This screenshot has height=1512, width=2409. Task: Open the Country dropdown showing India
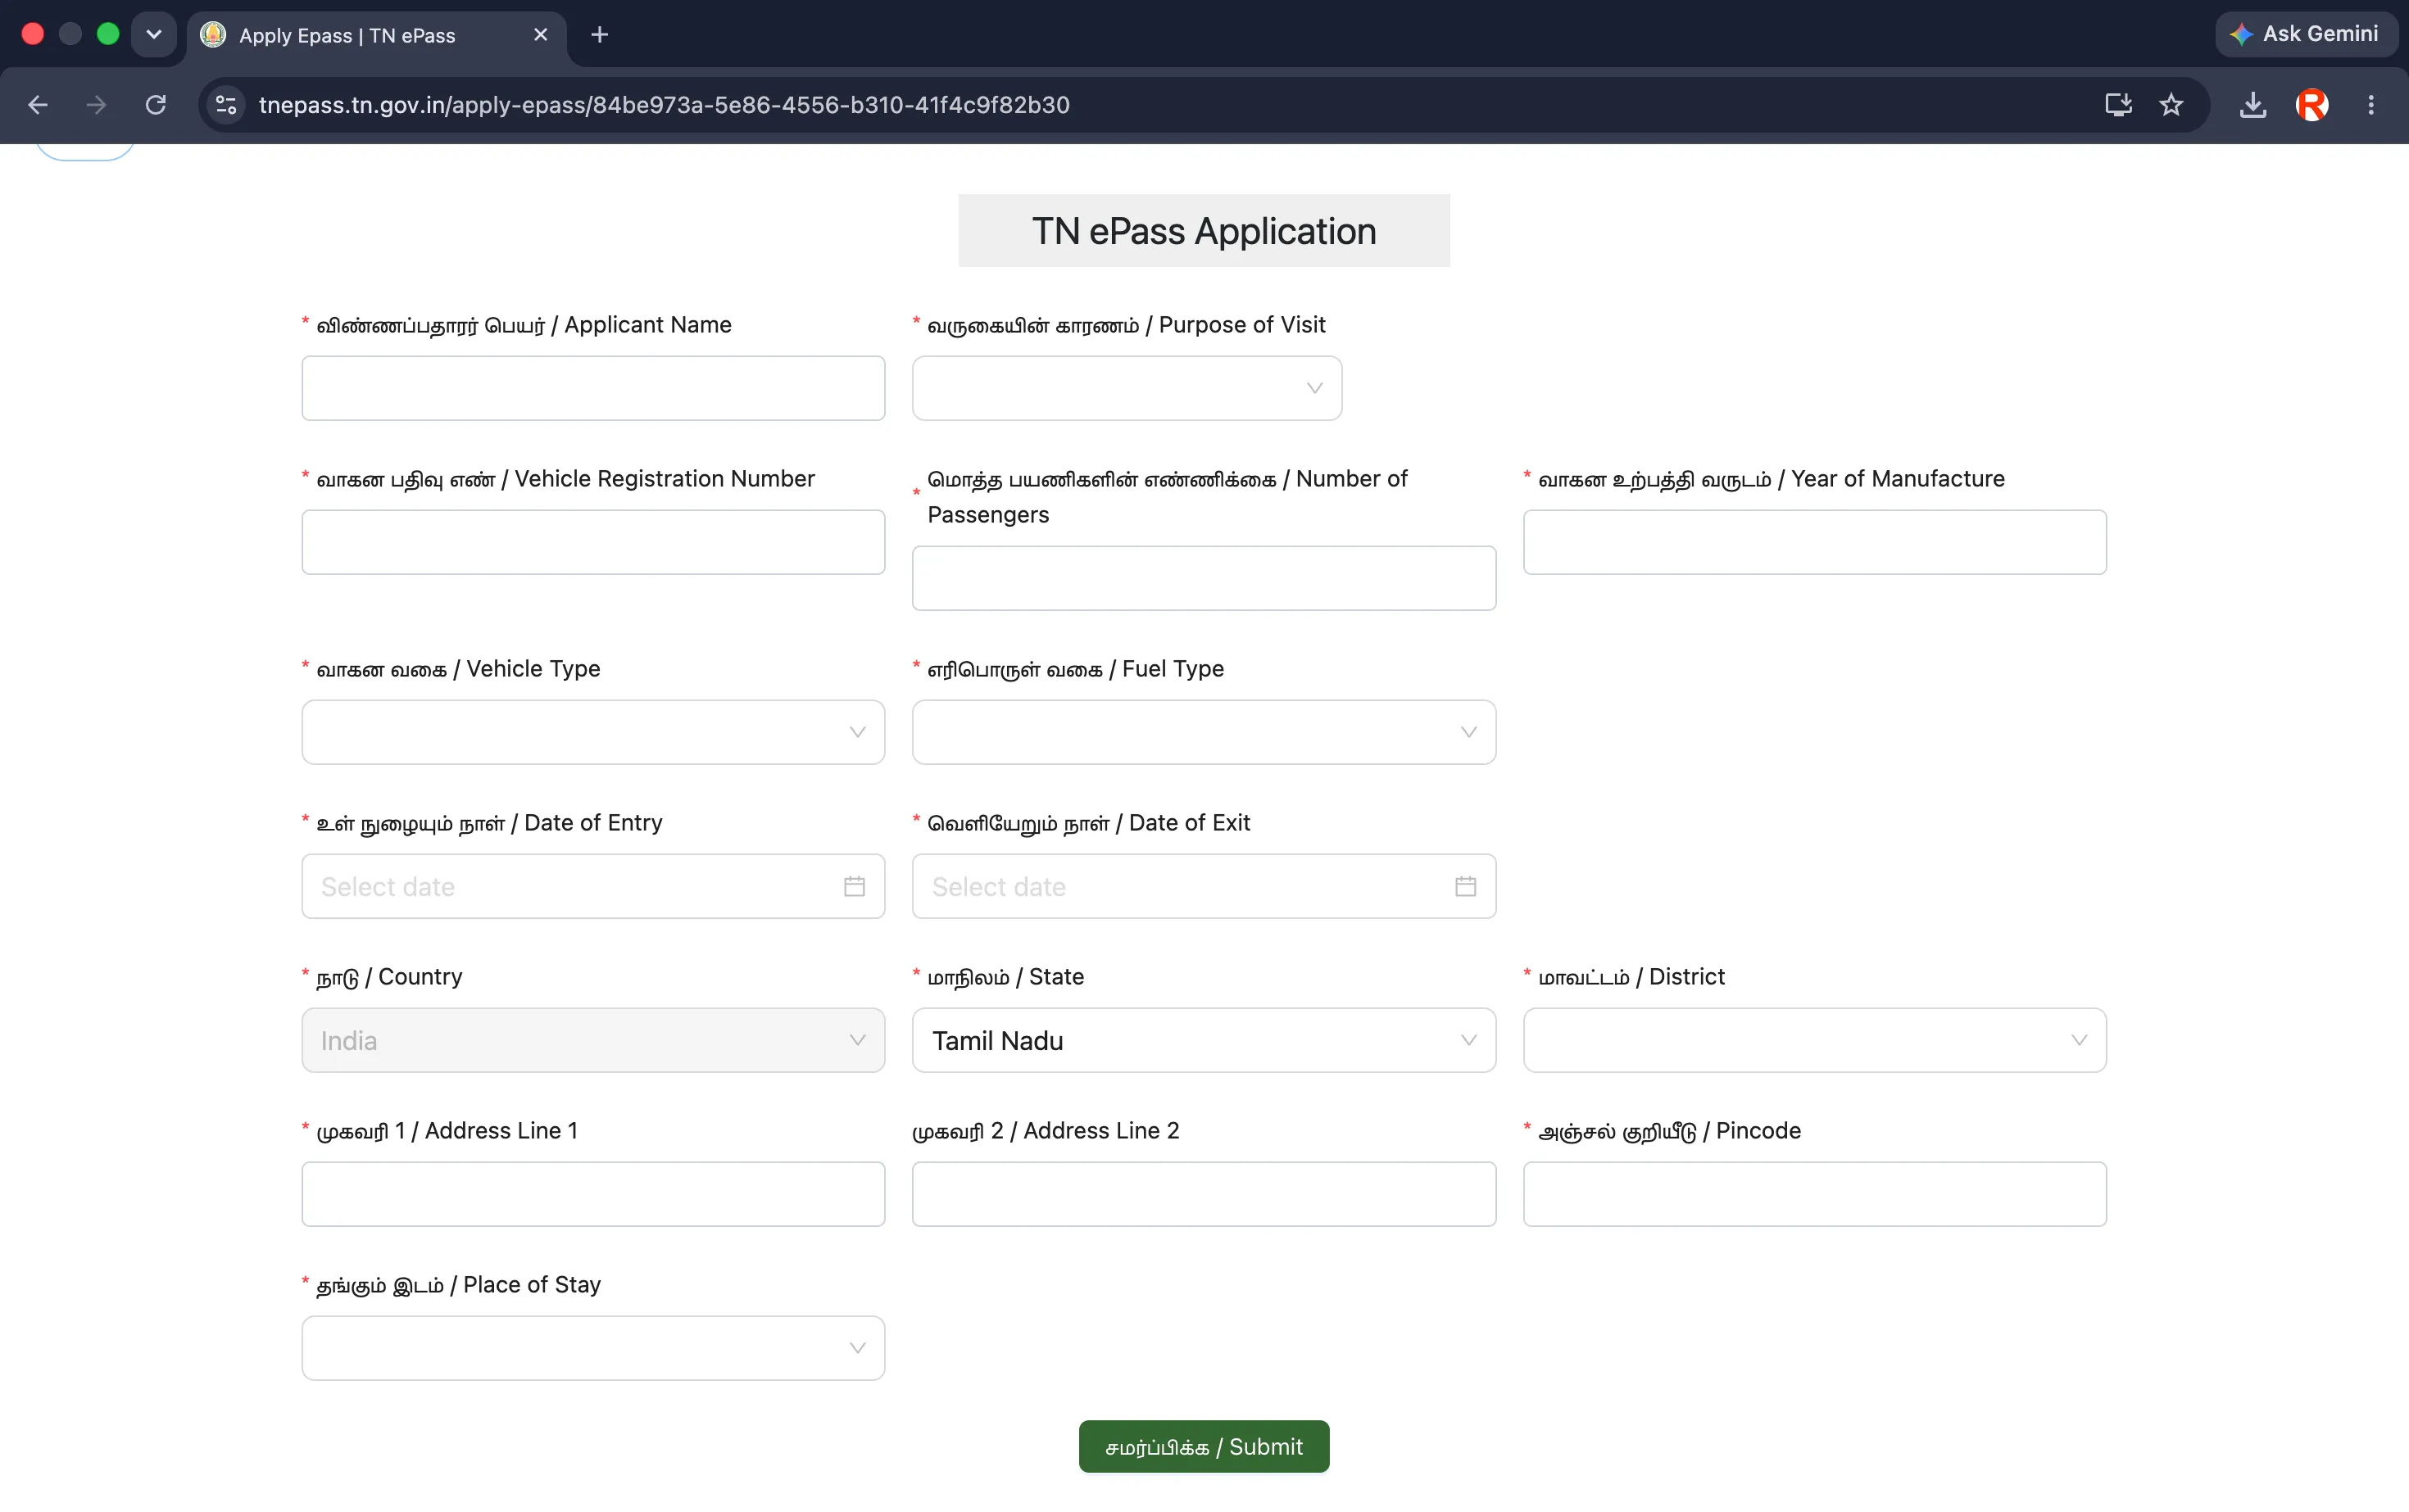[593, 1040]
